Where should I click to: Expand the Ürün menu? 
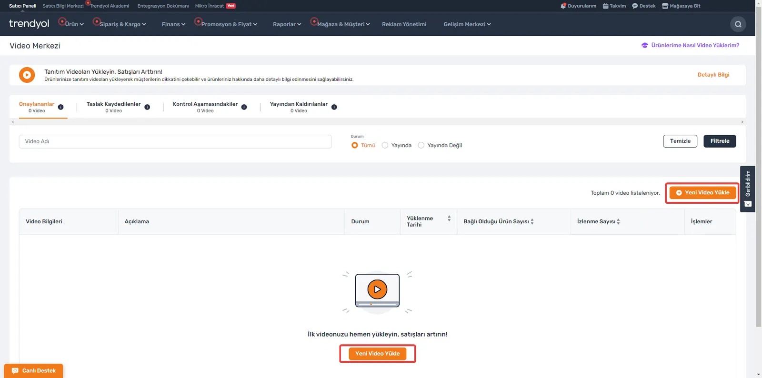click(x=74, y=24)
